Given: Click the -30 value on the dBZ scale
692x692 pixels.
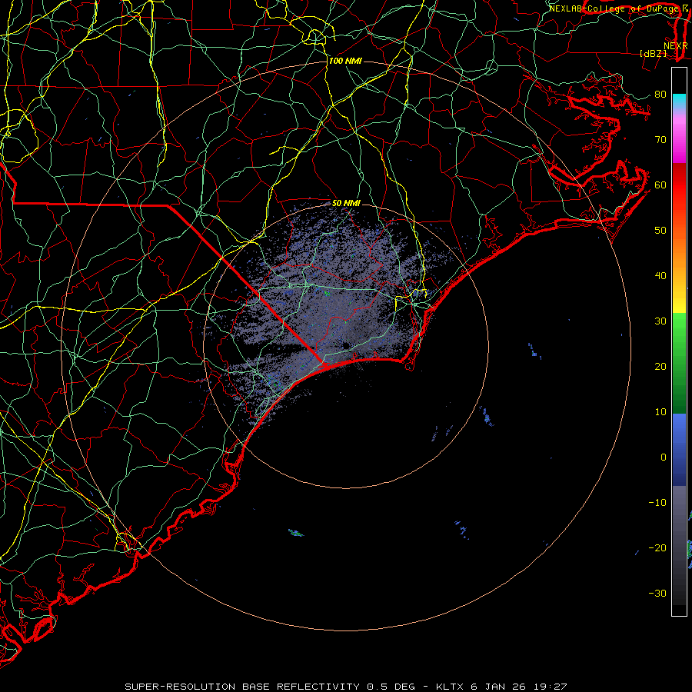Looking at the screenshot, I should pyautogui.click(x=657, y=593).
